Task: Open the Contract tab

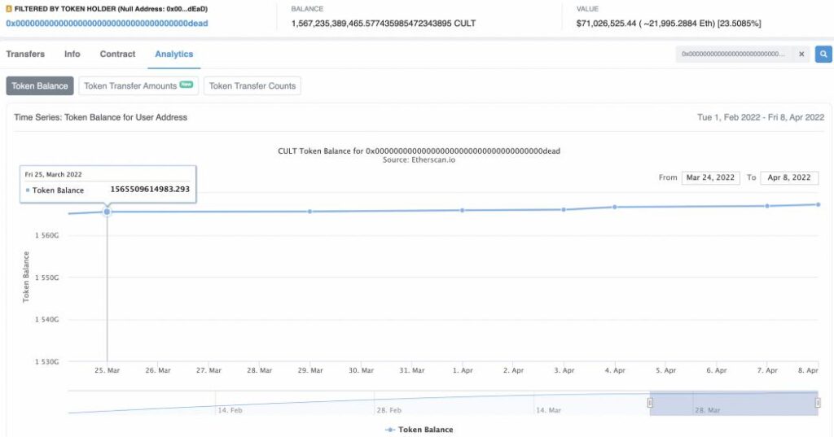Action: (117, 55)
